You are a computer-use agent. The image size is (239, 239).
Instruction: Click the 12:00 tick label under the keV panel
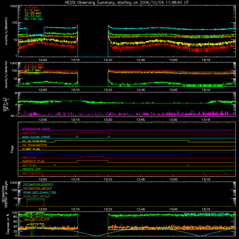coord(43,60)
